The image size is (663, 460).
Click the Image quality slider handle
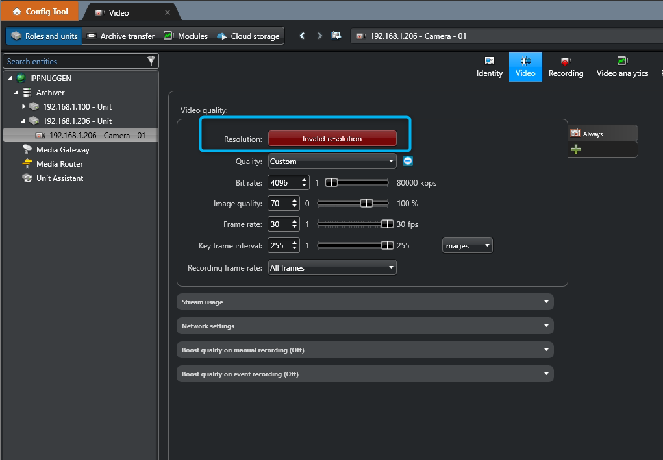click(366, 203)
